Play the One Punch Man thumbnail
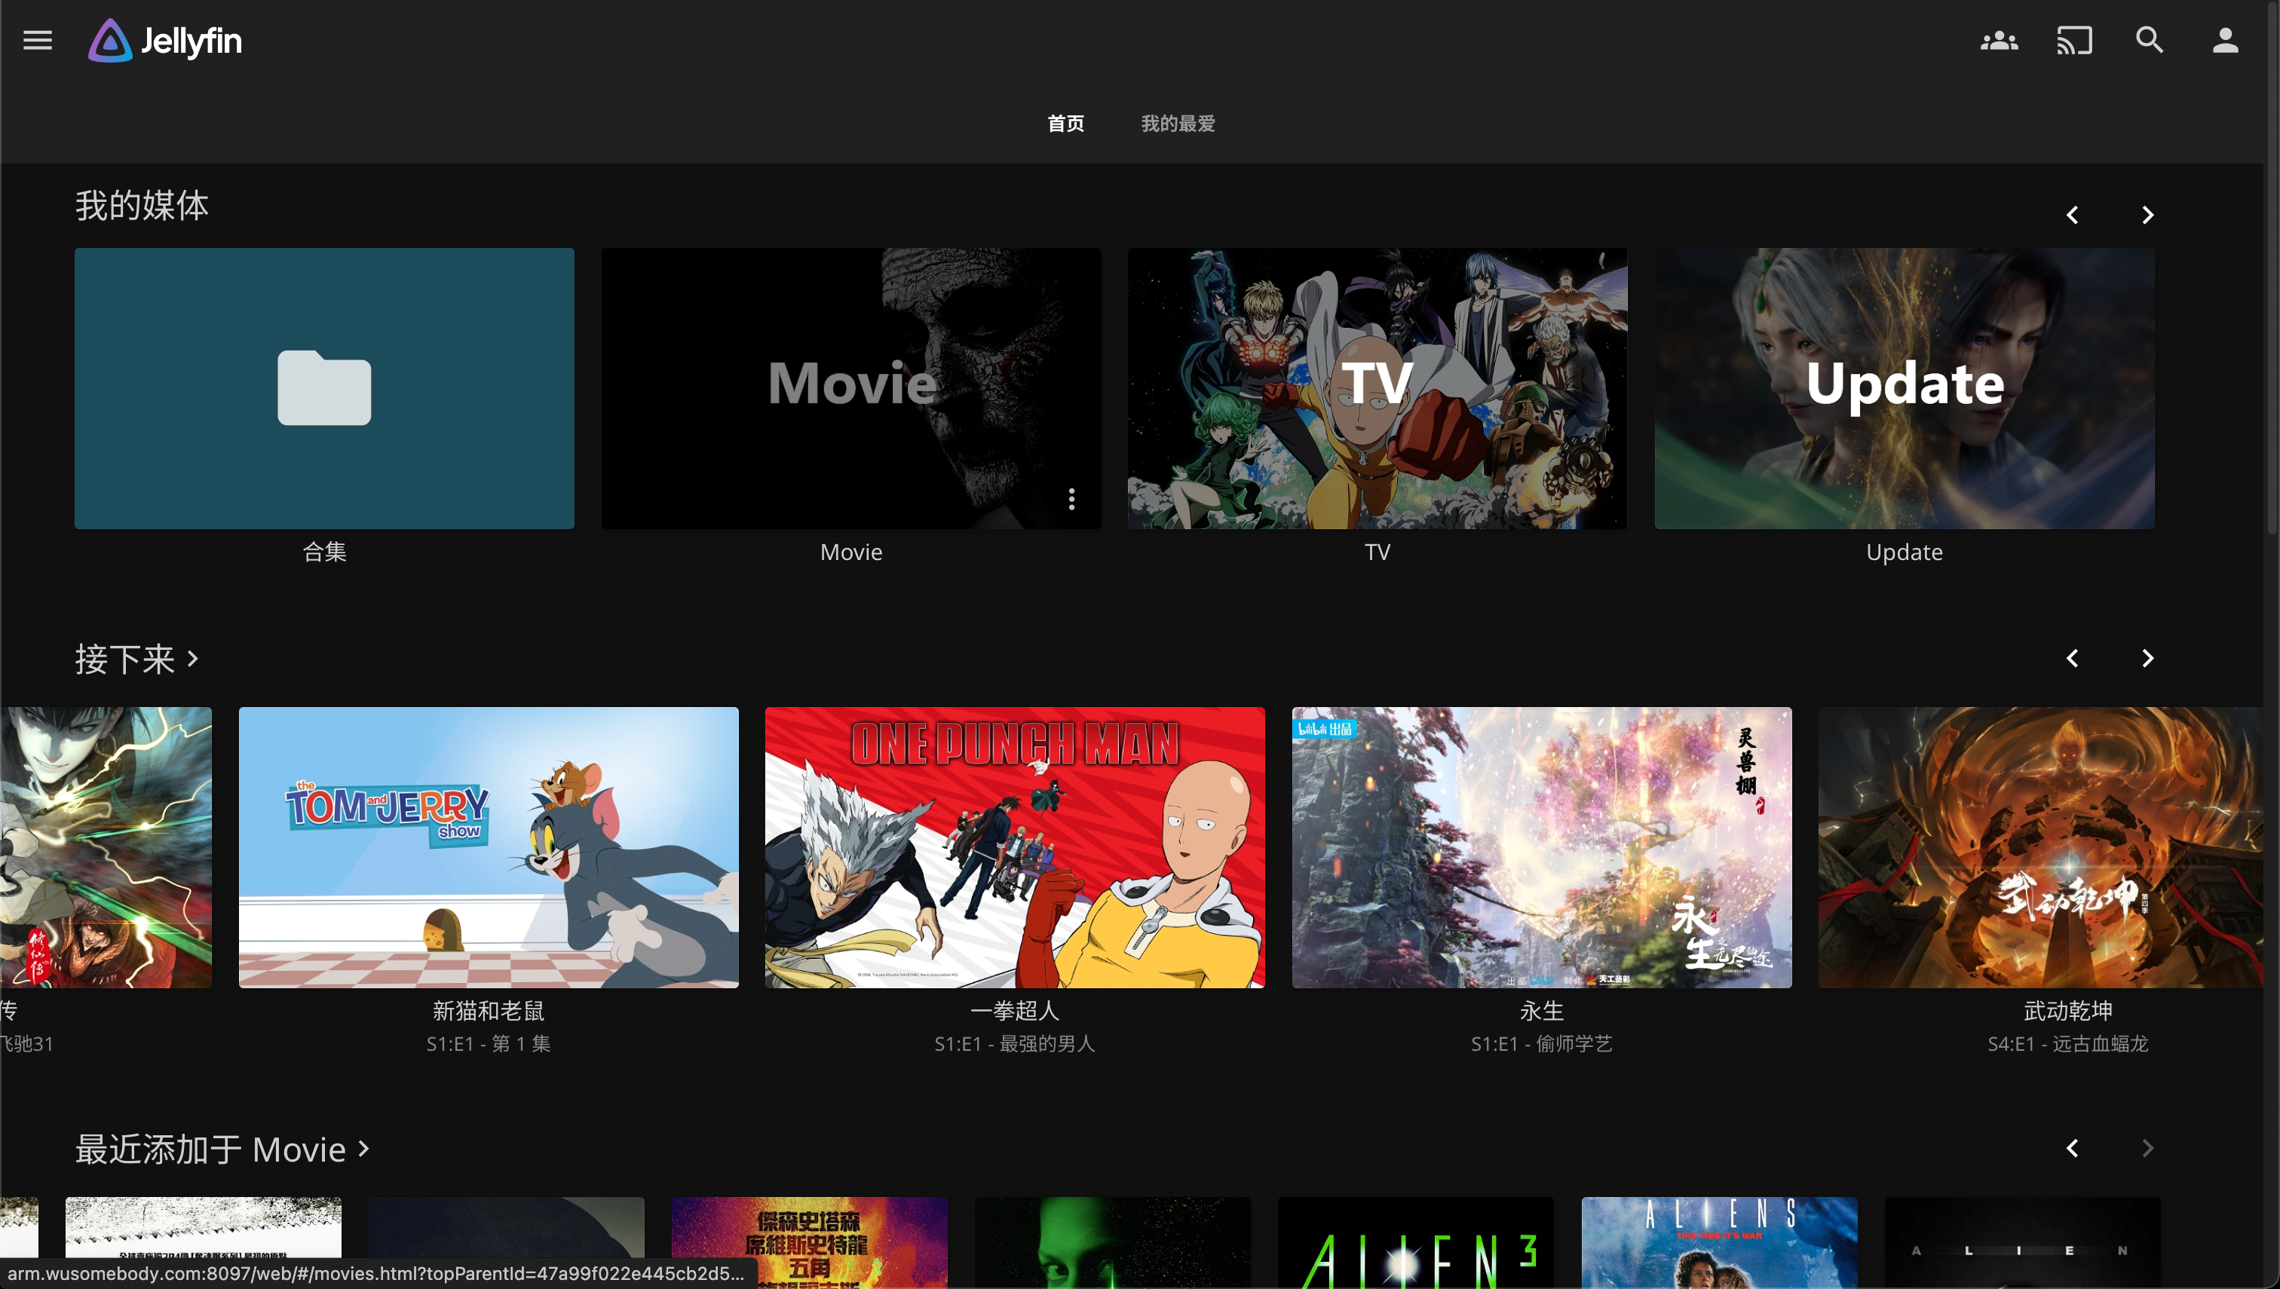 [1015, 847]
